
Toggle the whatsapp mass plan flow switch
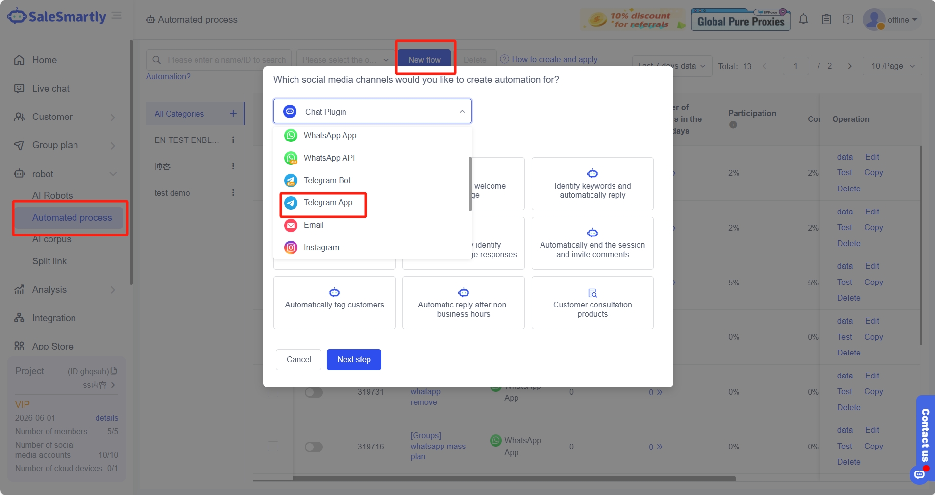coord(313,447)
